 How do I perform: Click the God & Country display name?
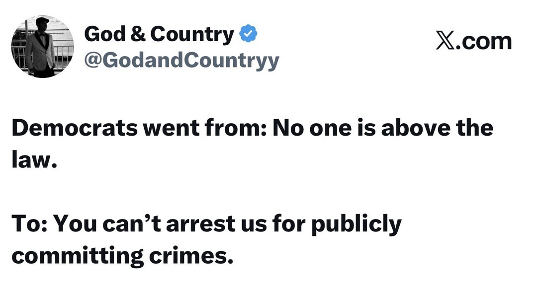[x=159, y=34]
